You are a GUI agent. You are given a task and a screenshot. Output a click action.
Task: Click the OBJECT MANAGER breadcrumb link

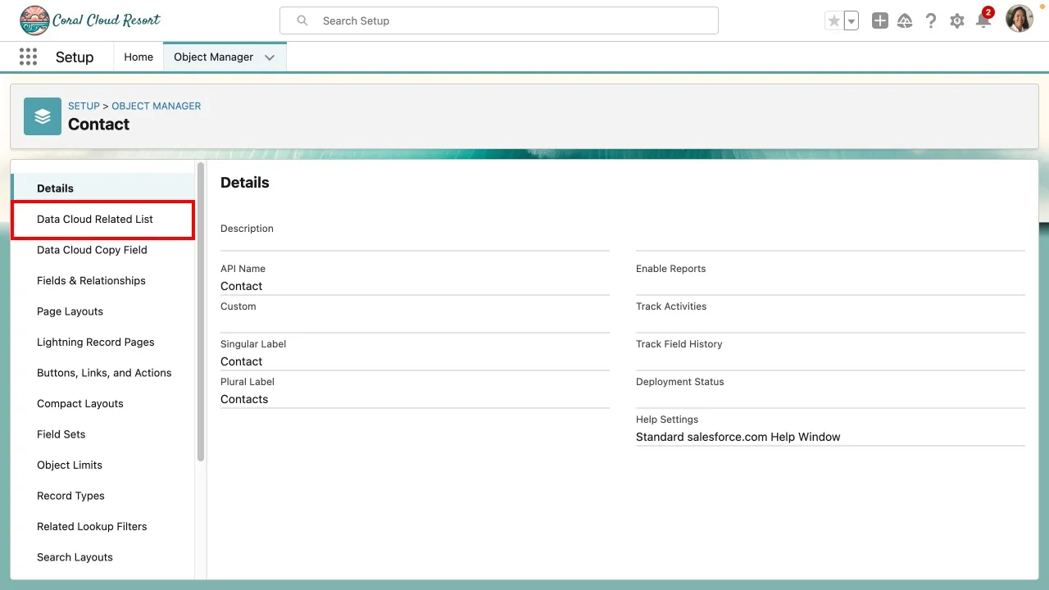(x=156, y=106)
